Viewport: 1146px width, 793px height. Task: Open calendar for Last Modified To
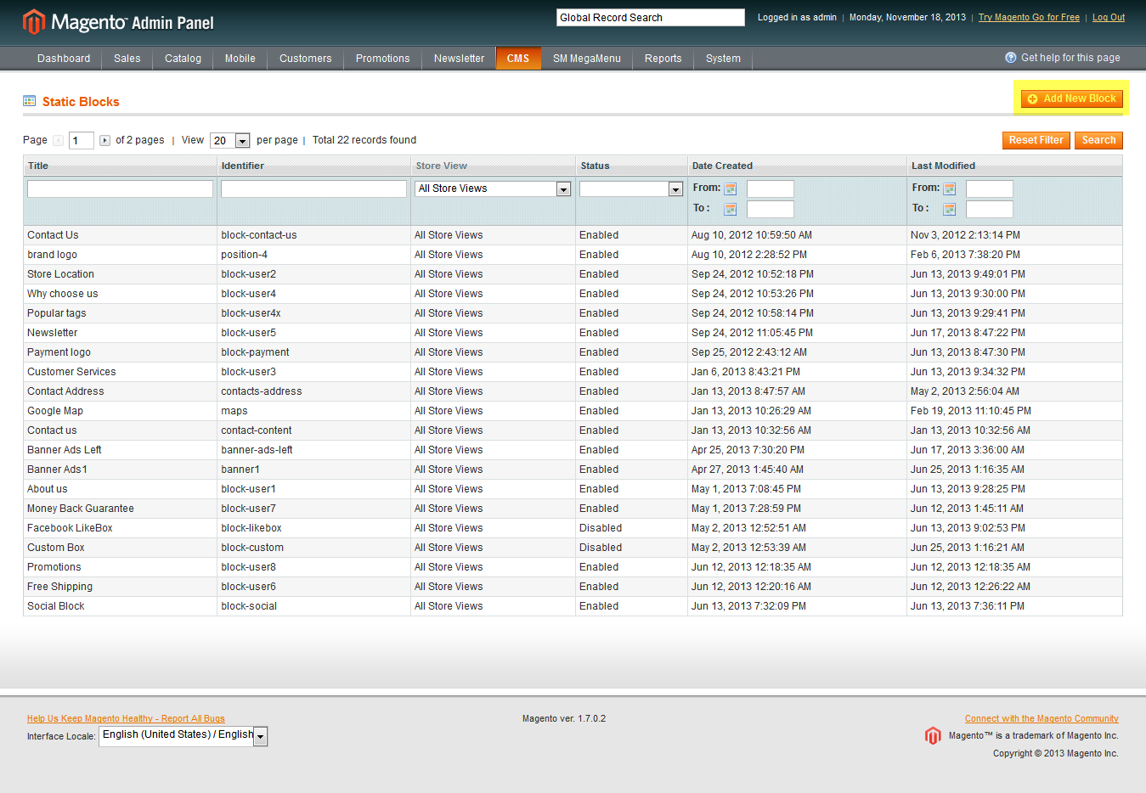[x=949, y=209]
